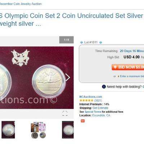144x144 pixels.
Task: Click the info icon beside Need help with bidding
Action: pyautogui.click(x=104, y=87)
